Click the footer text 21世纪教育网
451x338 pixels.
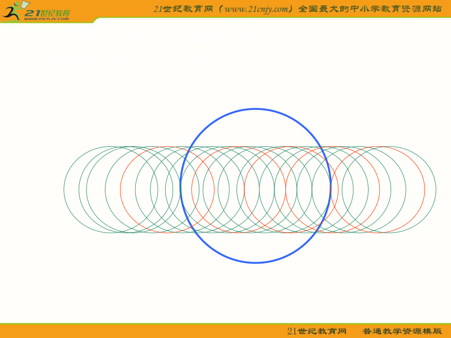pyautogui.click(x=317, y=331)
